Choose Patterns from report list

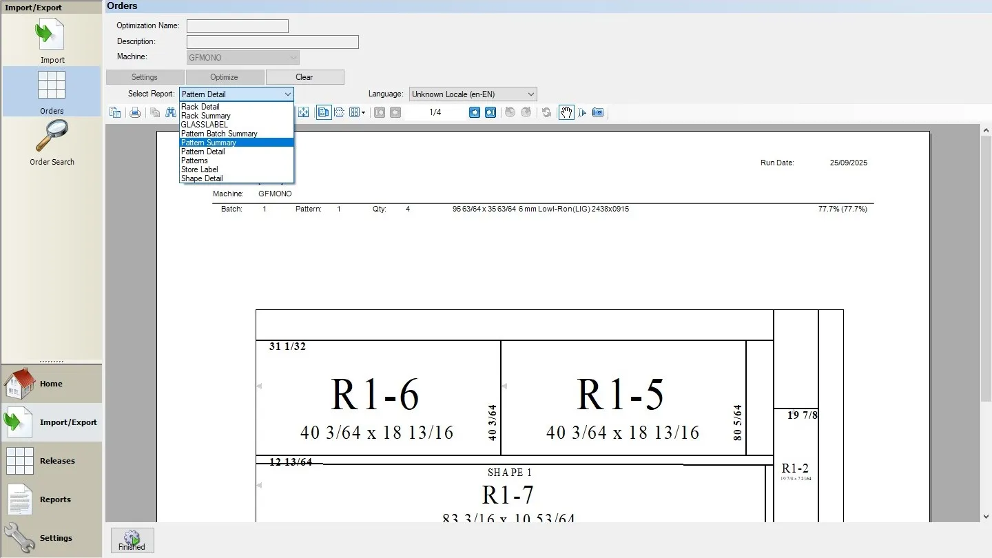tap(237, 161)
